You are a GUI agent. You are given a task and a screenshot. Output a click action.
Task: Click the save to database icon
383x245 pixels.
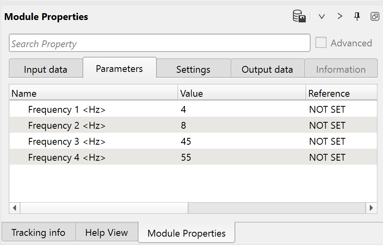[299, 16]
